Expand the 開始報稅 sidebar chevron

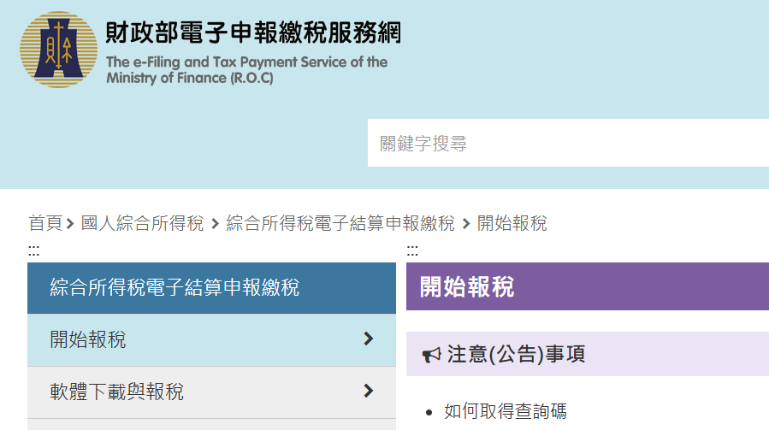pos(369,339)
